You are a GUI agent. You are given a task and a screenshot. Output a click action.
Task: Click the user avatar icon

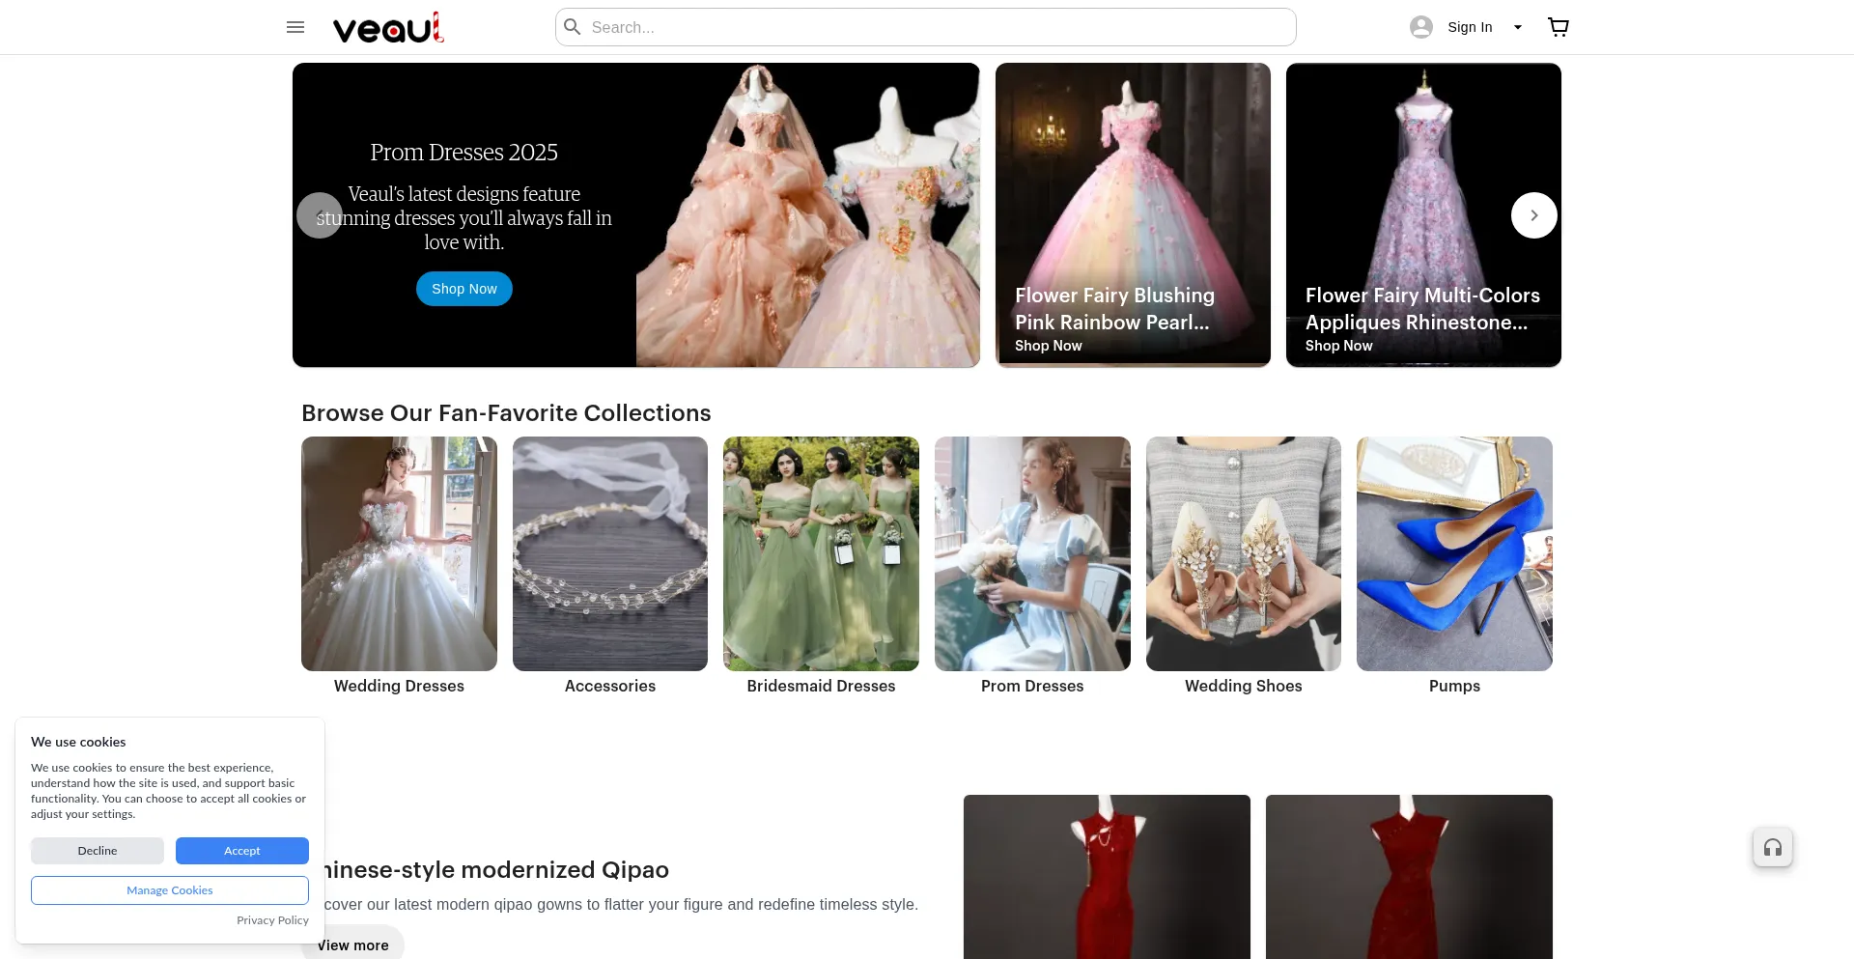click(1420, 26)
